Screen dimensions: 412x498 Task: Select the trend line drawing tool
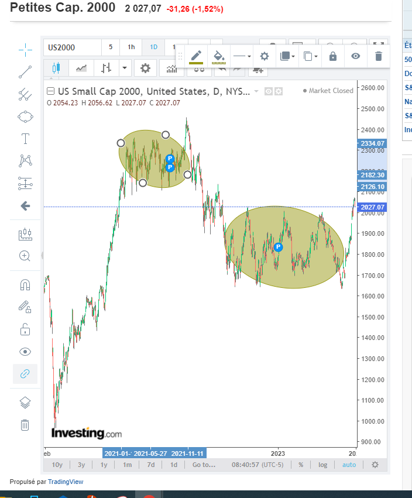coord(25,72)
